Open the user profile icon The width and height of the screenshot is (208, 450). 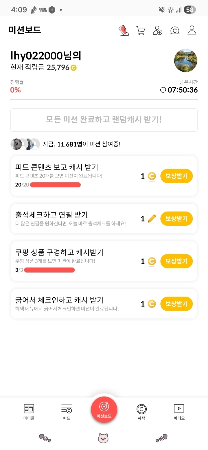click(x=192, y=31)
